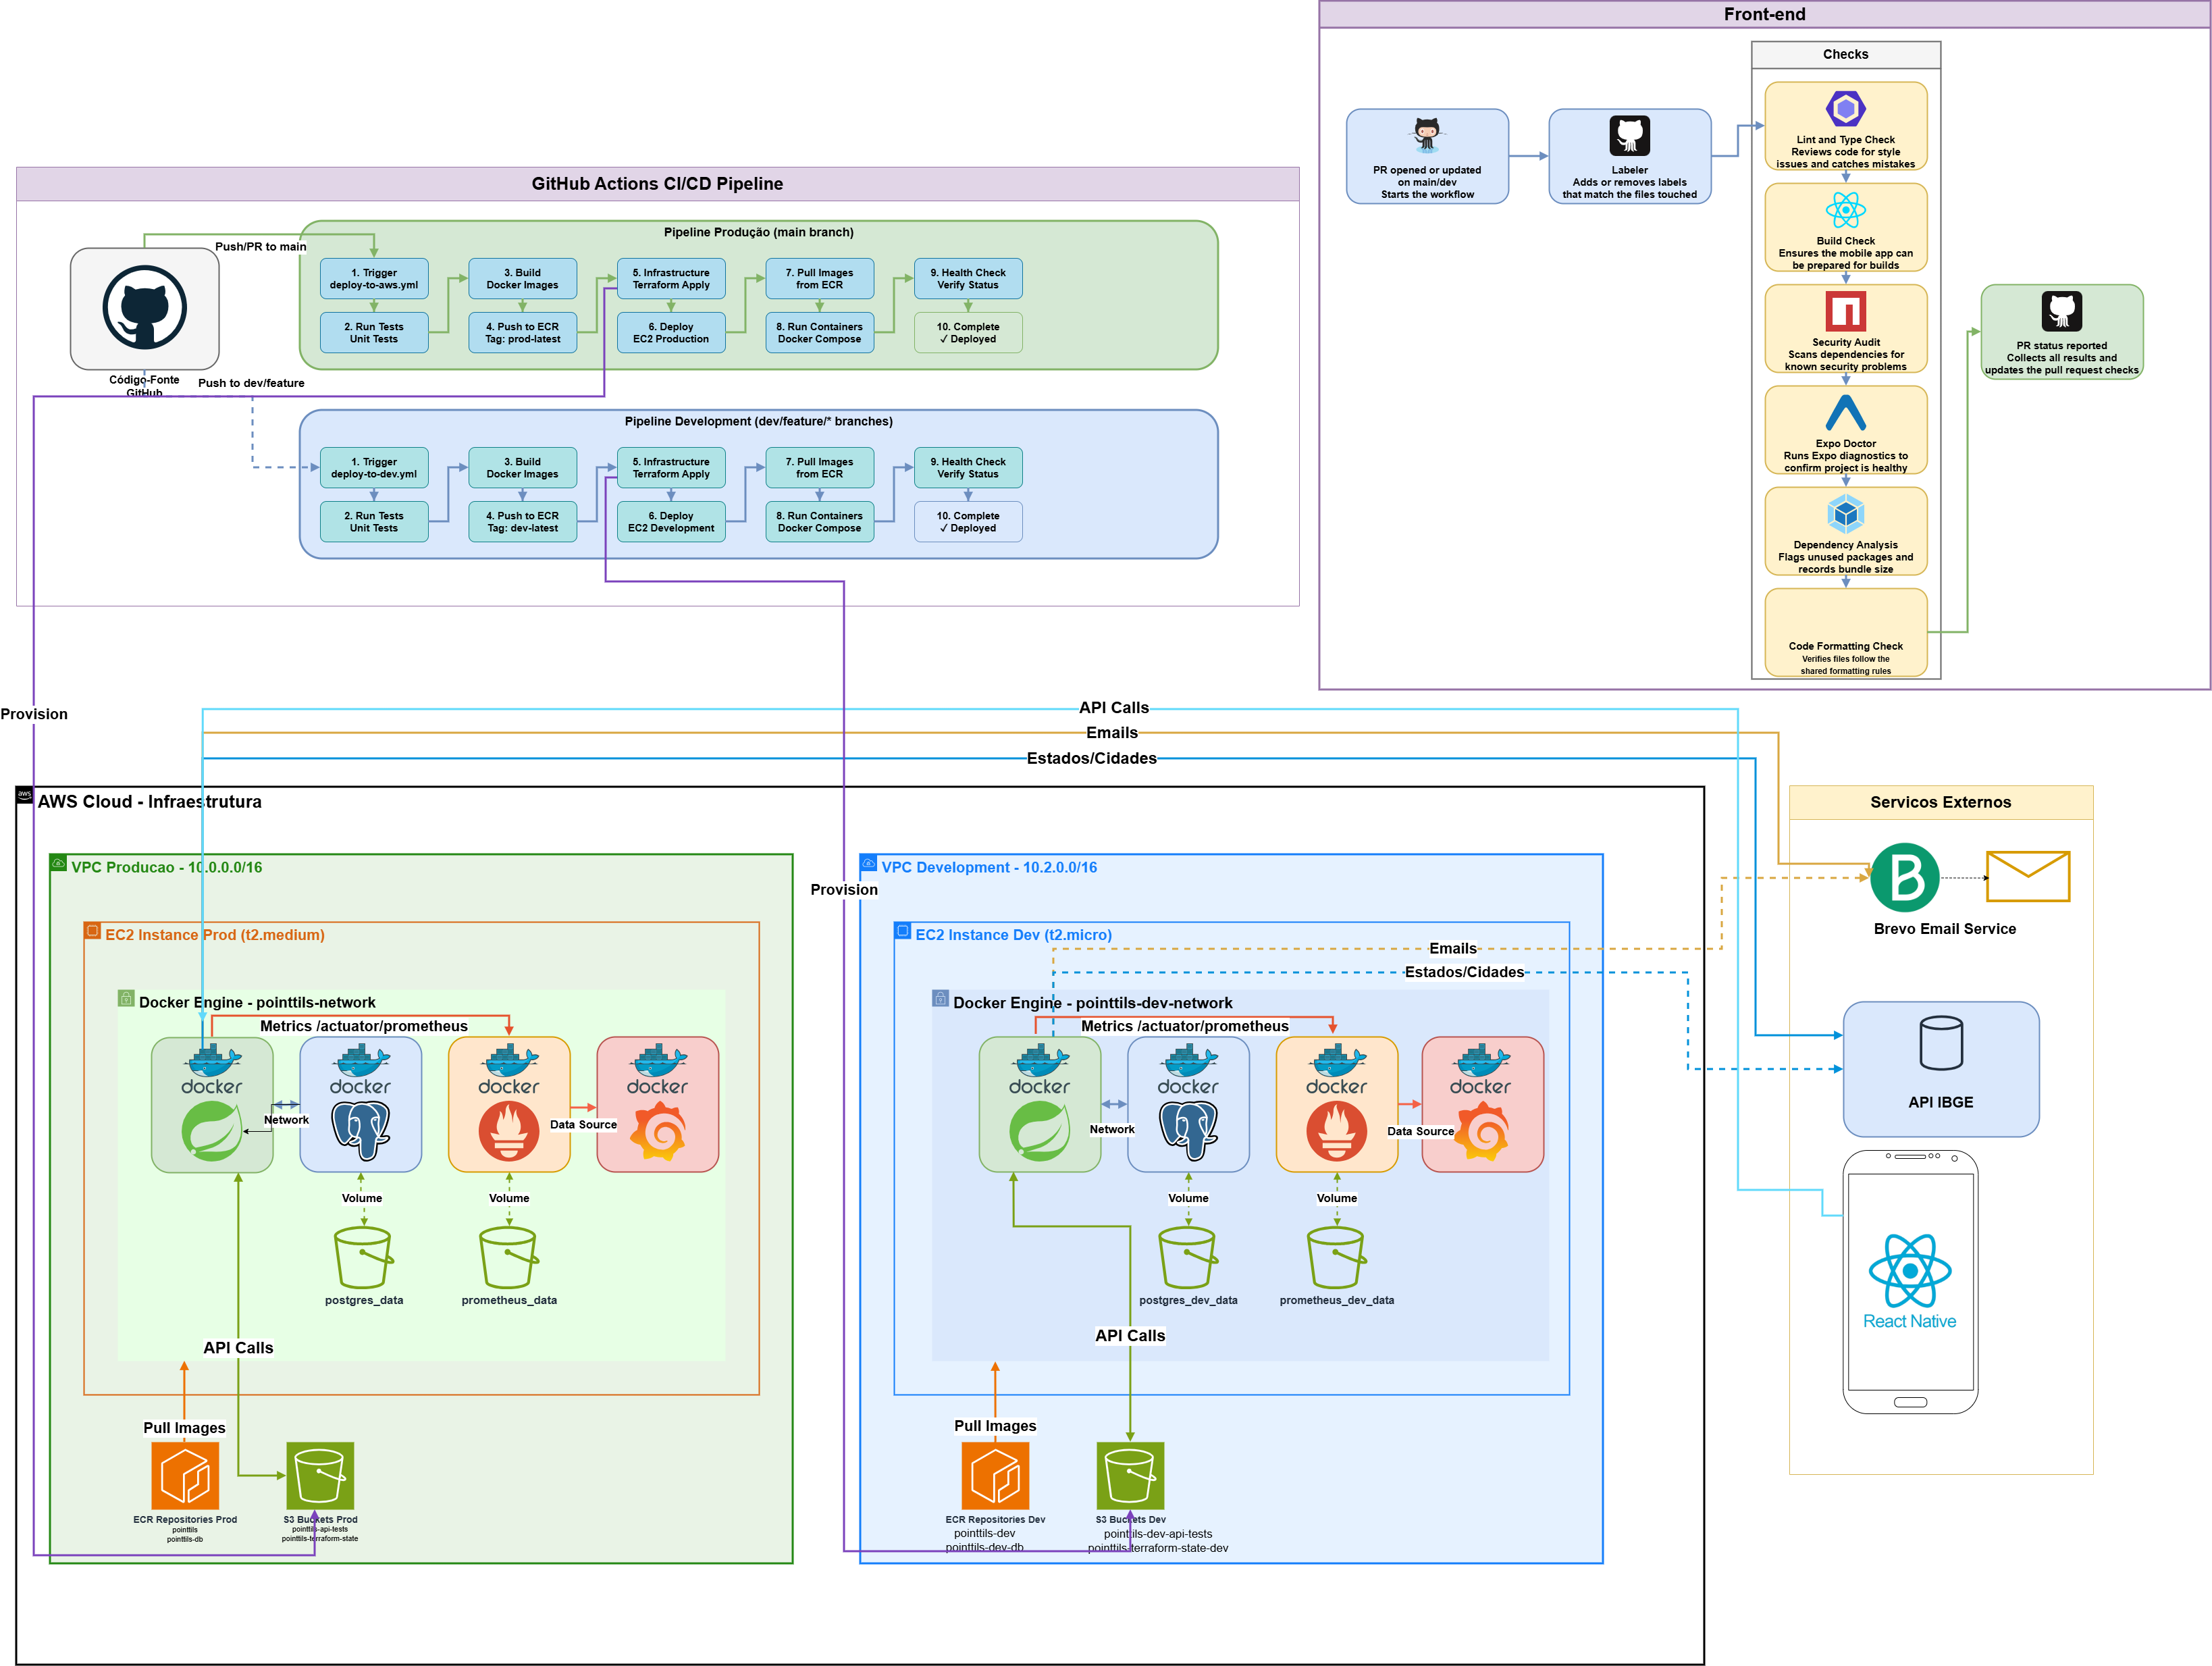
Task: Click the '9. Health Check' production step
Action: tap(967, 279)
